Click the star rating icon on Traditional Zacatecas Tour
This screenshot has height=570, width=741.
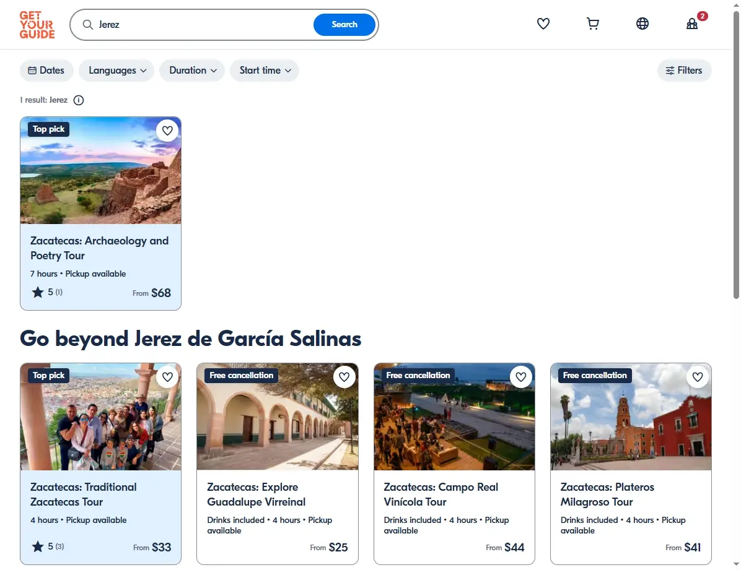38,546
